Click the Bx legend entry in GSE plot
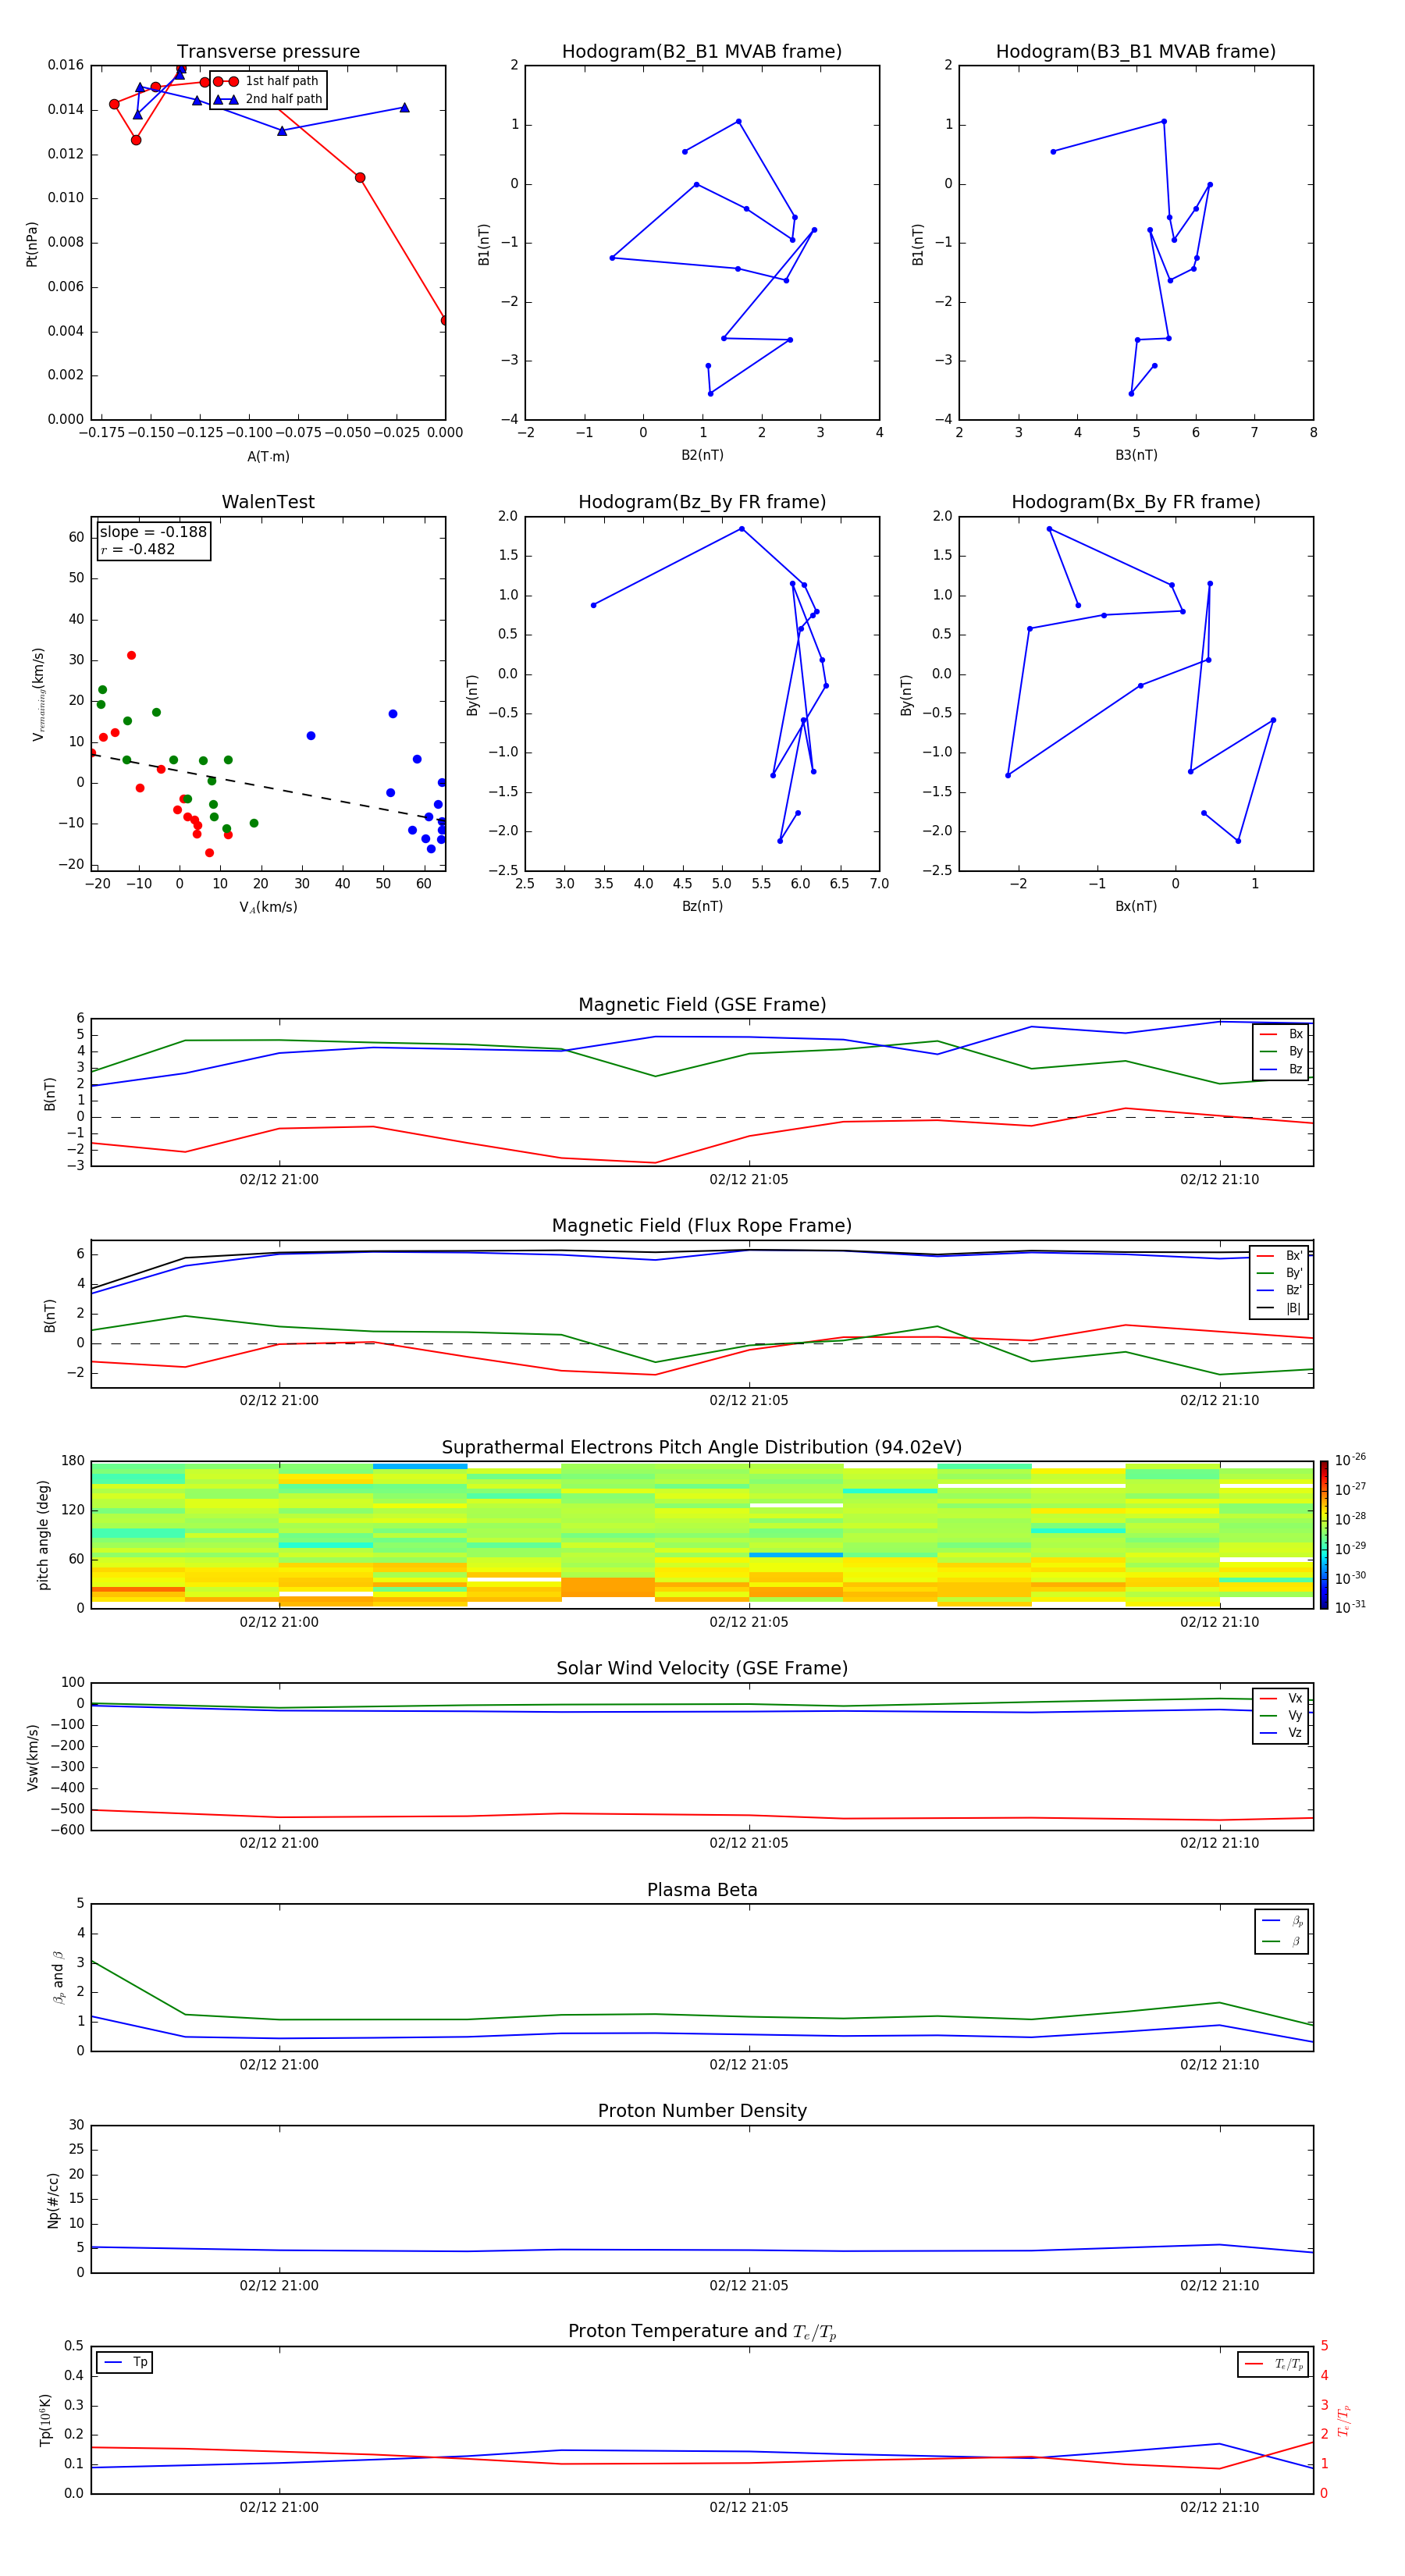The width and height of the screenshot is (1405, 2576). point(1281,1034)
